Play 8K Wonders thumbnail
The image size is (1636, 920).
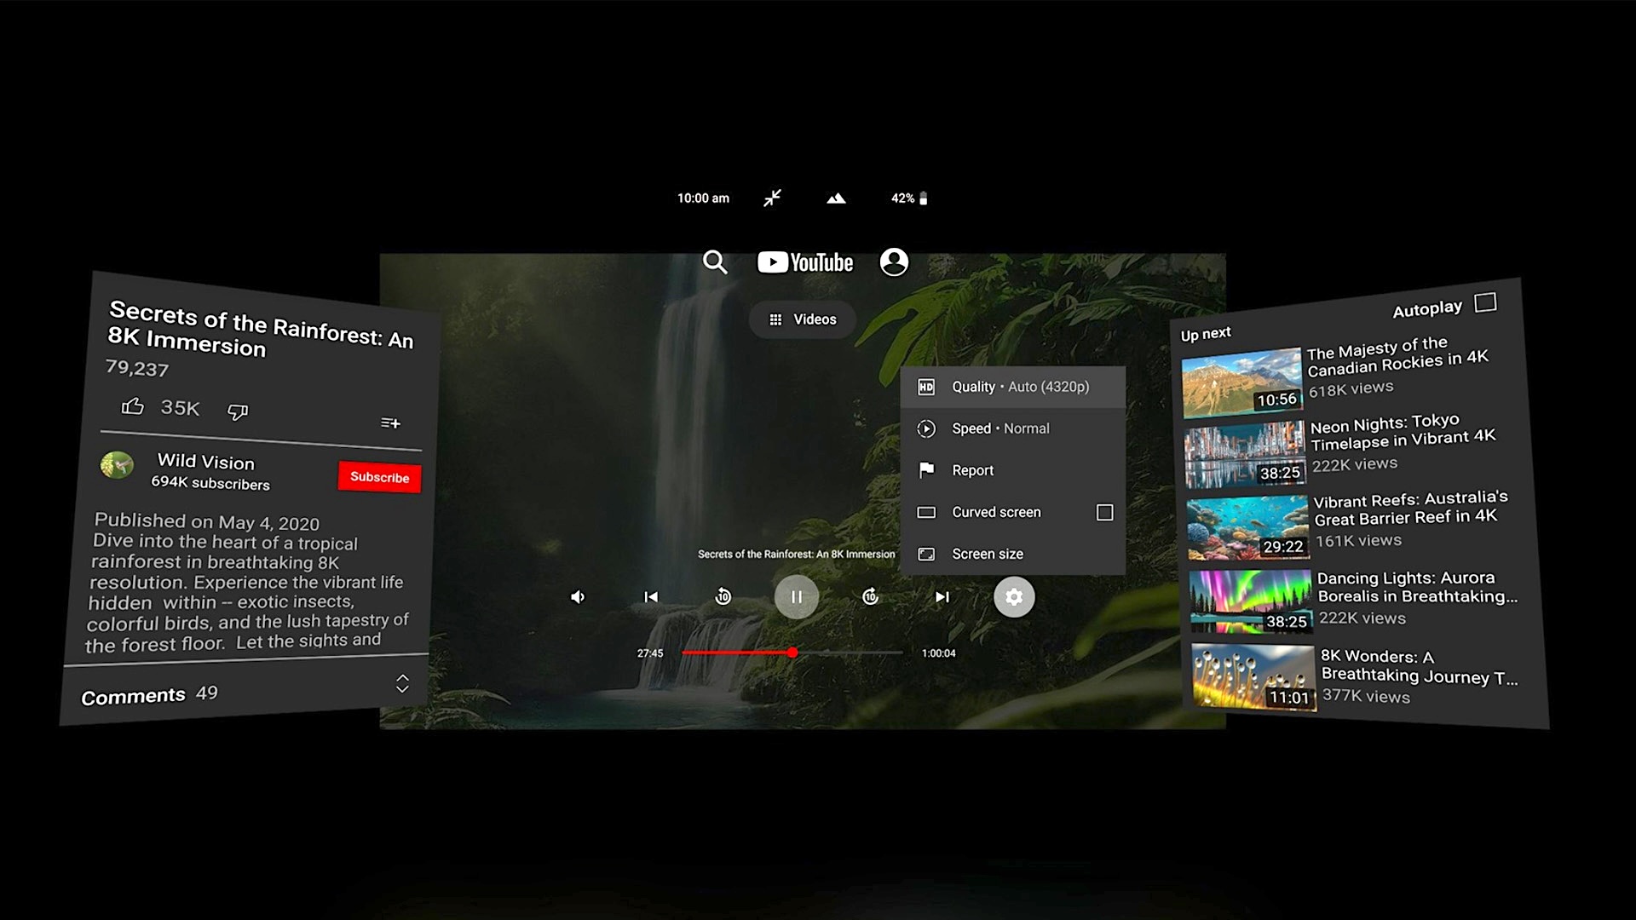pyautogui.click(x=1253, y=677)
